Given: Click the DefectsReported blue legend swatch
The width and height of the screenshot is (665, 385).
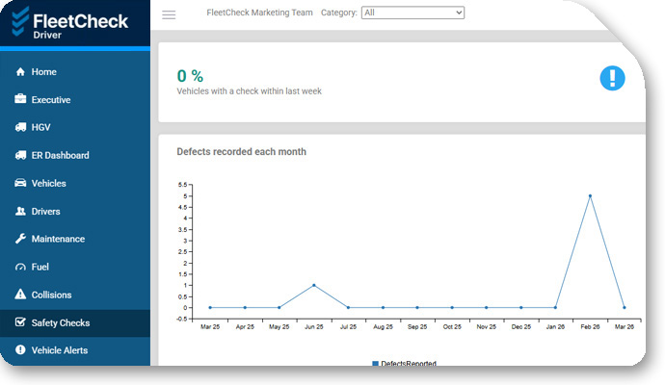Looking at the screenshot, I should (375, 364).
